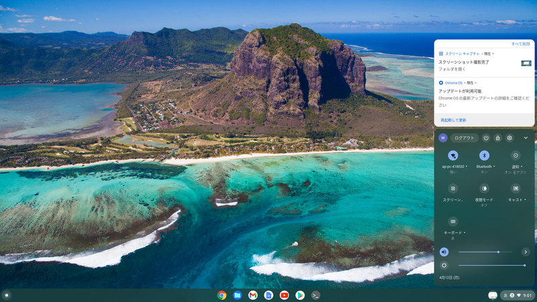Toggle Wi-Fi ap-pc-418020 round button
Viewport: 537px width, 302px height.
click(452, 156)
